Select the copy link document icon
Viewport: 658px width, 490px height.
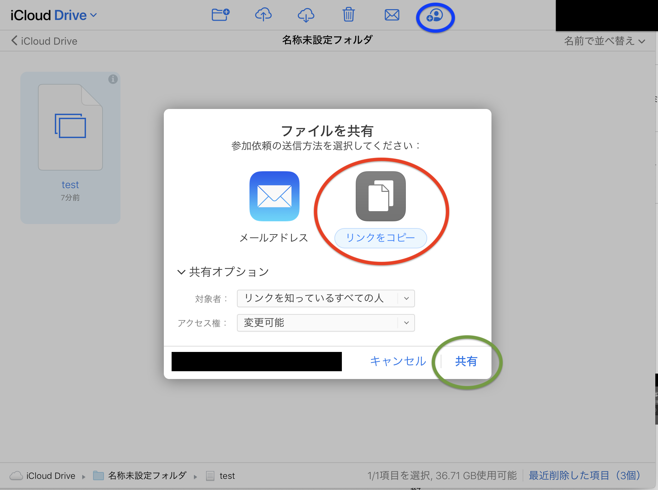pyautogui.click(x=380, y=196)
